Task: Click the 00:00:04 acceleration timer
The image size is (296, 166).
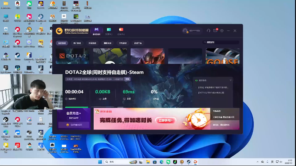Action: (x=74, y=92)
